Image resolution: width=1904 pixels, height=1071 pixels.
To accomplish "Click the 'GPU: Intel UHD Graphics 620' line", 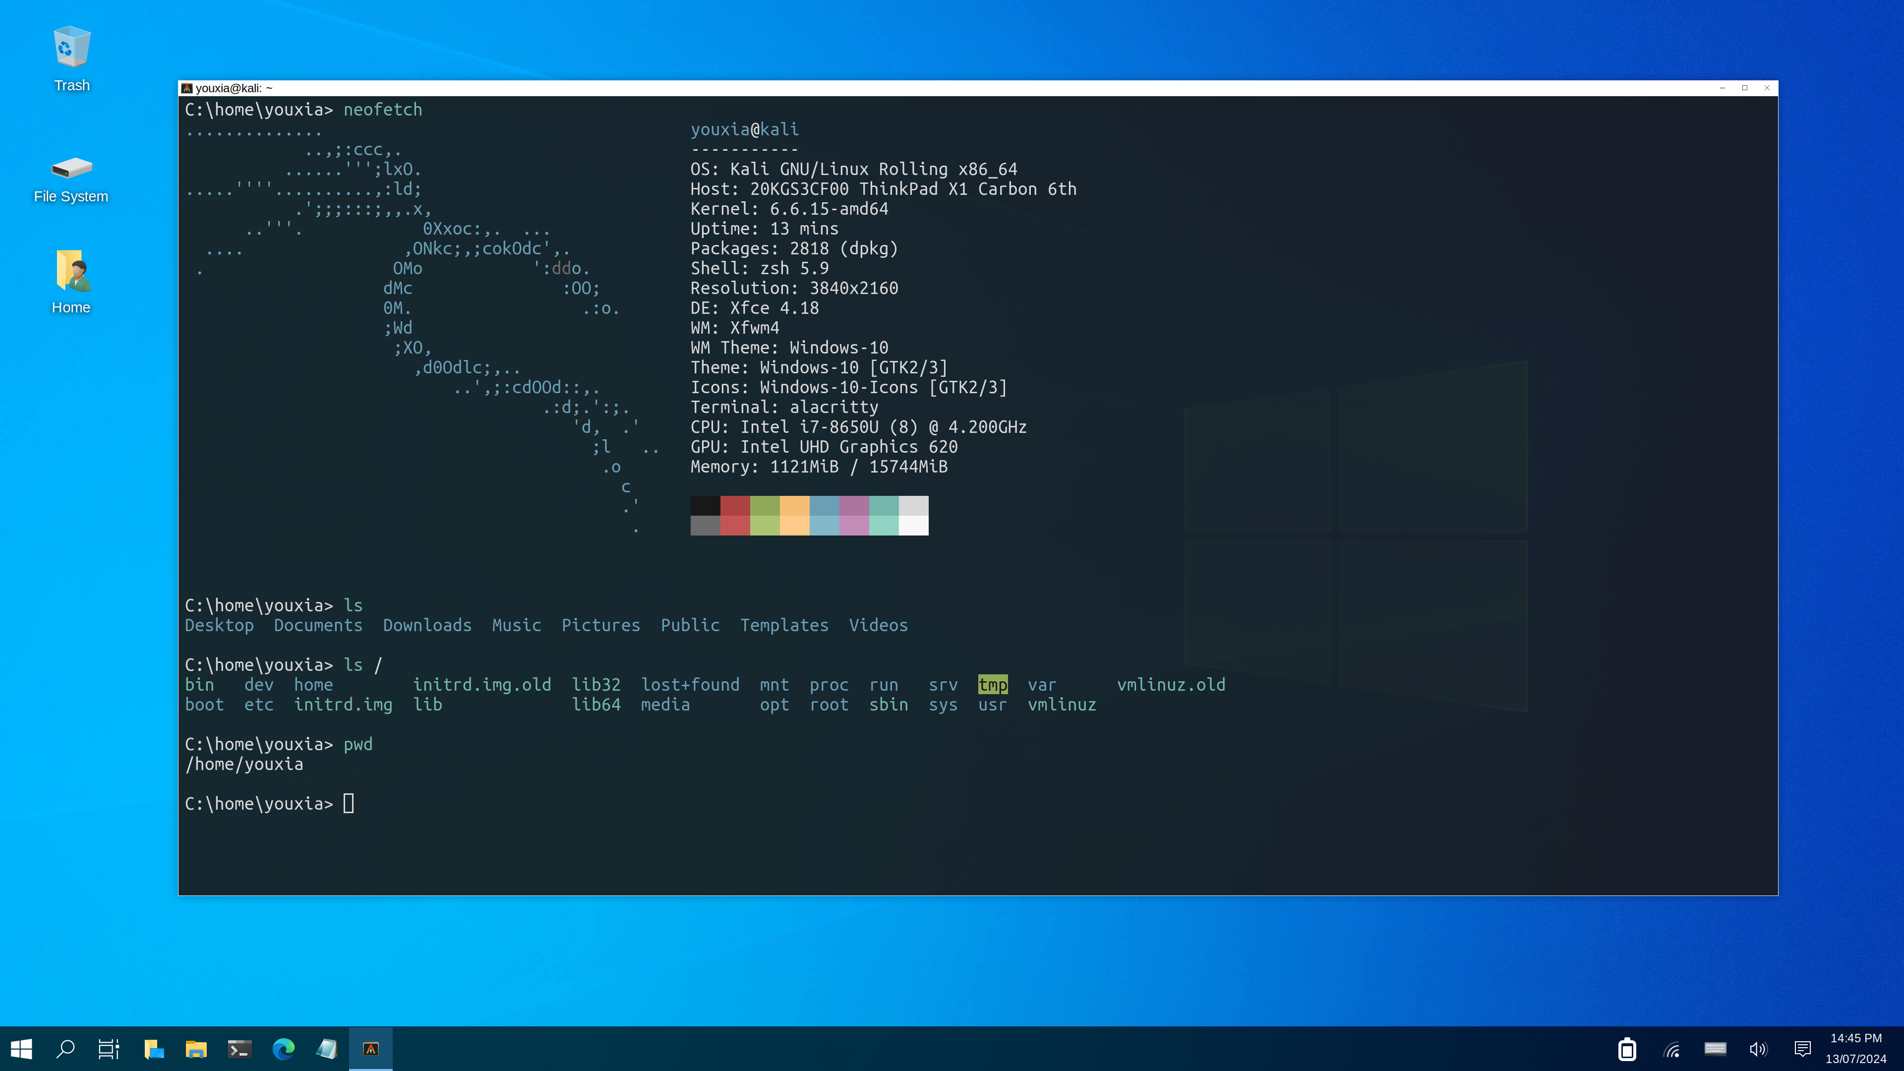I will [824, 447].
